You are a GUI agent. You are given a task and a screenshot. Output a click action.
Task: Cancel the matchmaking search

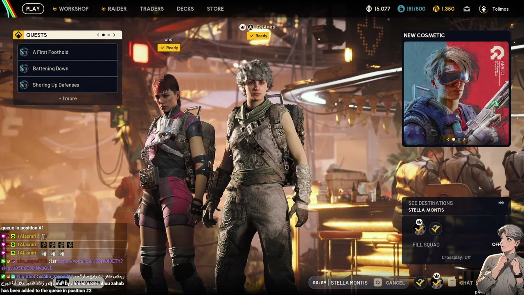click(395, 283)
